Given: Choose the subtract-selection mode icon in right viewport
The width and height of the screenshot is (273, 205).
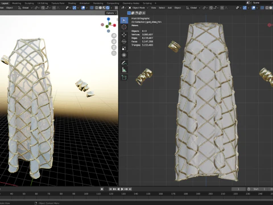Looking at the screenshot, I should point(136,13).
